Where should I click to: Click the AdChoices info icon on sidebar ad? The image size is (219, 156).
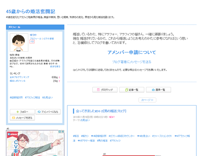tap(60, 131)
